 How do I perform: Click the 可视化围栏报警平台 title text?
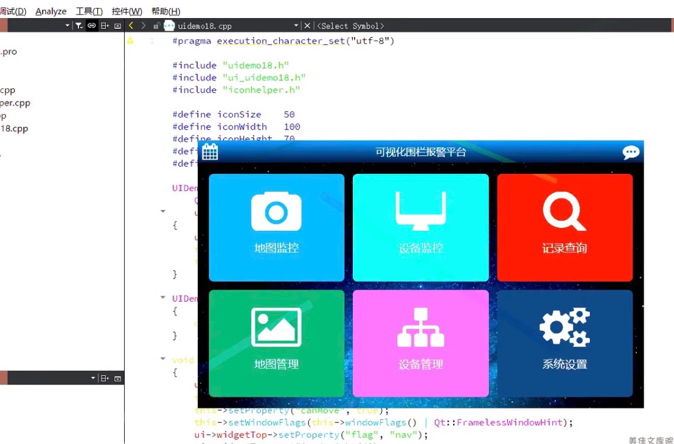pyautogui.click(x=420, y=151)
